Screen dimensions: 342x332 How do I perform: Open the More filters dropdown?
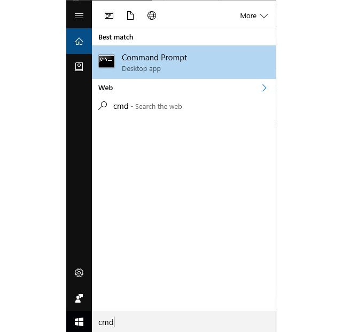point(253,16)
